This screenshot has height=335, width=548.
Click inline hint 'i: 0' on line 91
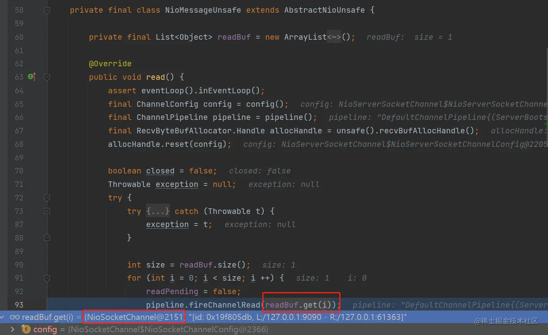(x=357, y=278)
